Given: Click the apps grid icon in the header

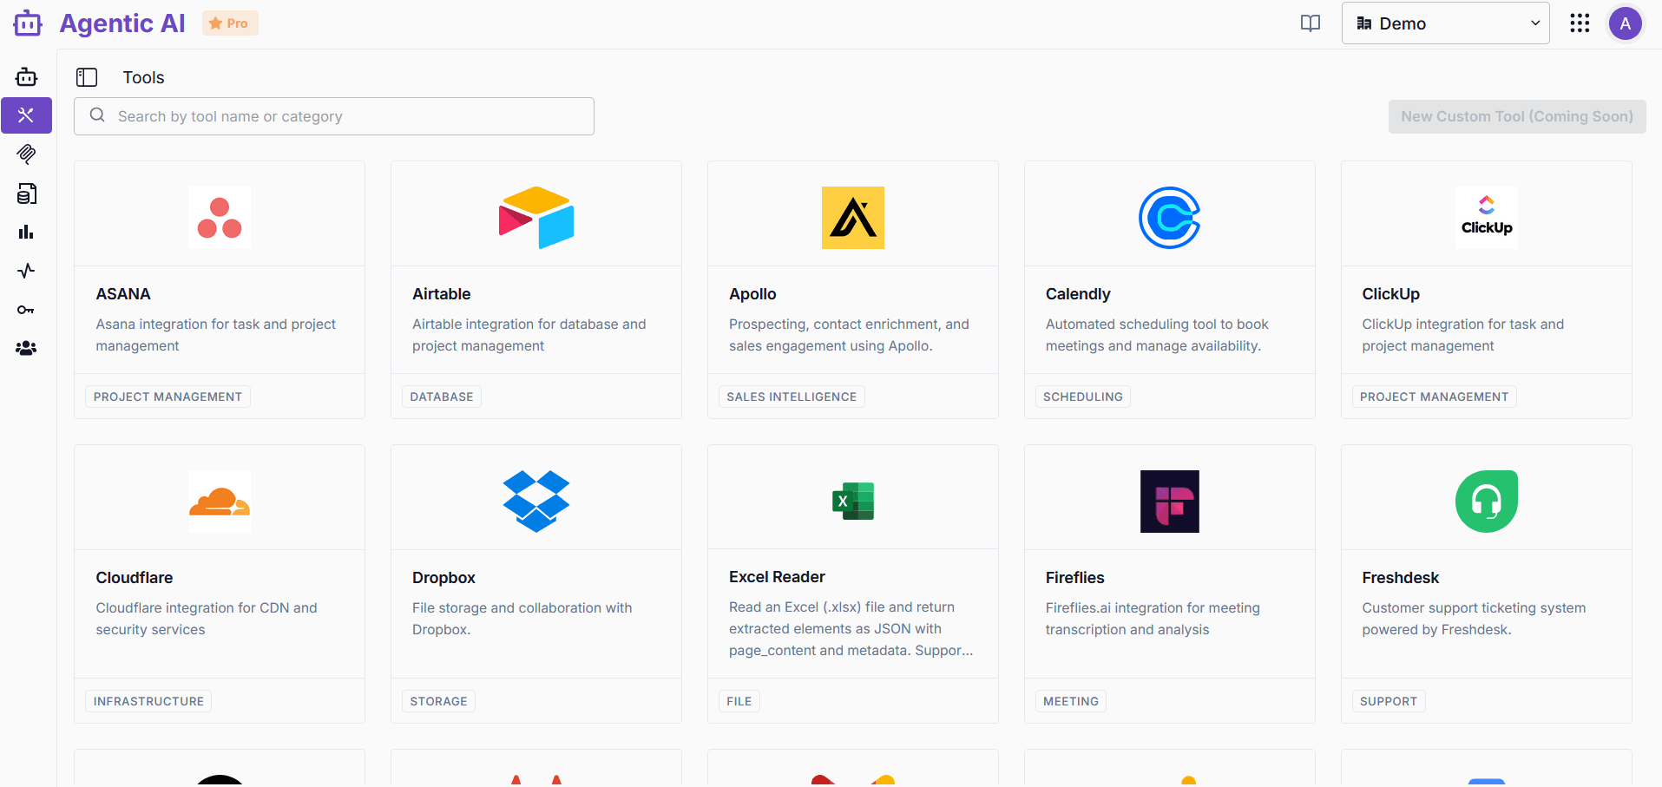Looking at the screenshot, I should 1580,23.
